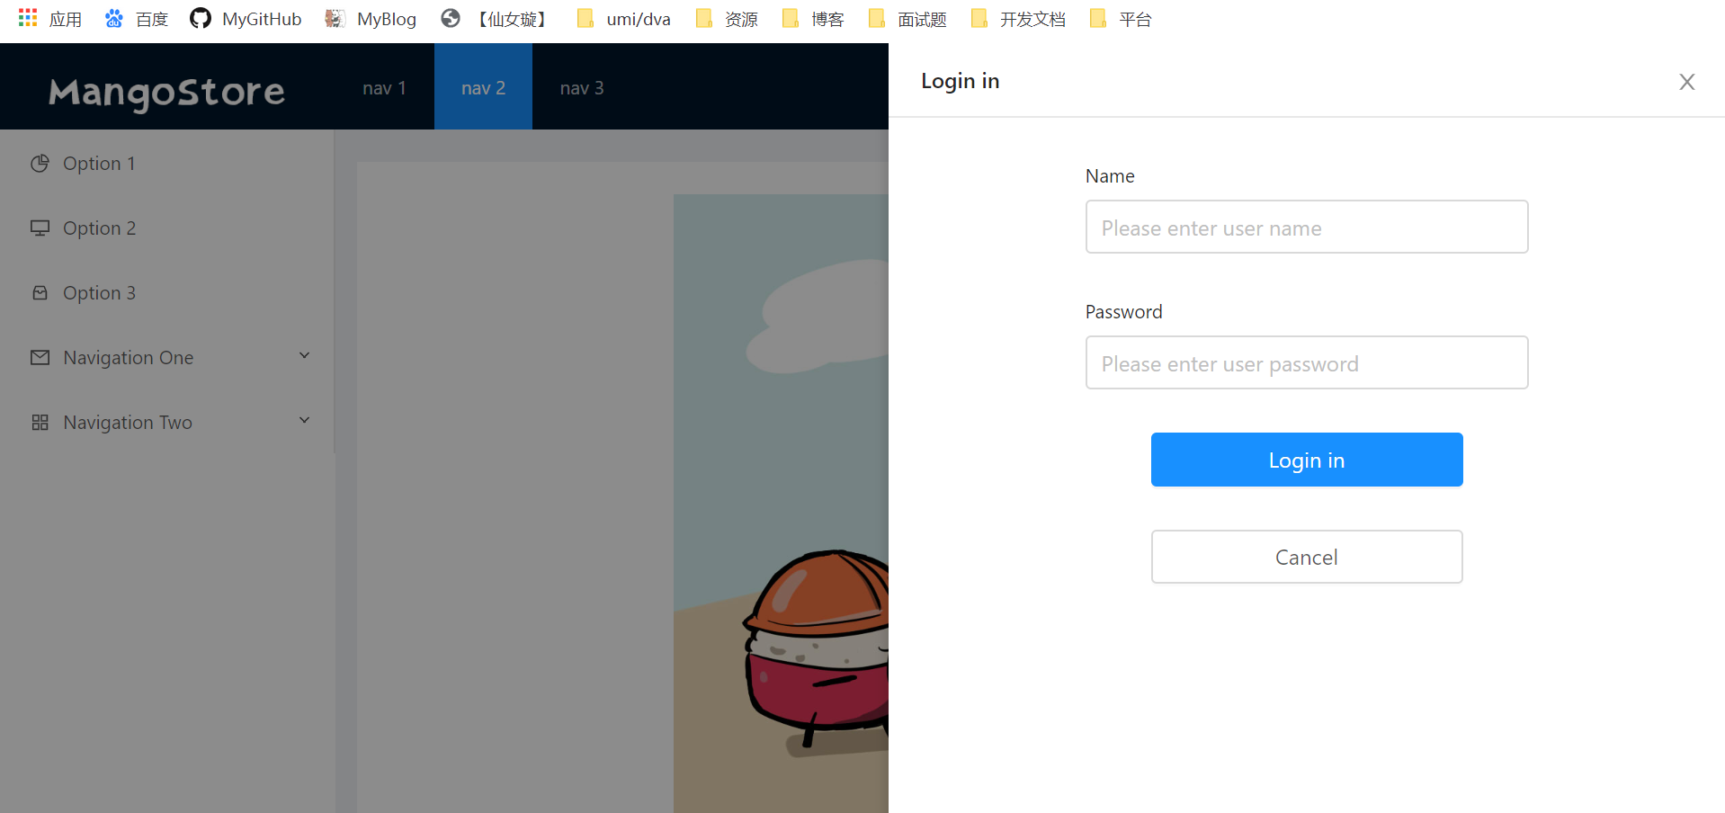Open the apps grid icon in bookmarks bar
This screenshot has width=1725, height=813.
click(28, 18)
